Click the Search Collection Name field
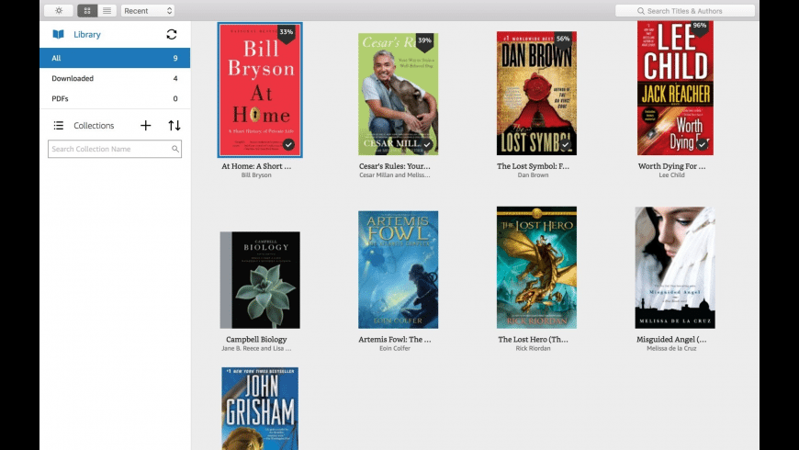This screenshot has height=450, width=799. 115,149
